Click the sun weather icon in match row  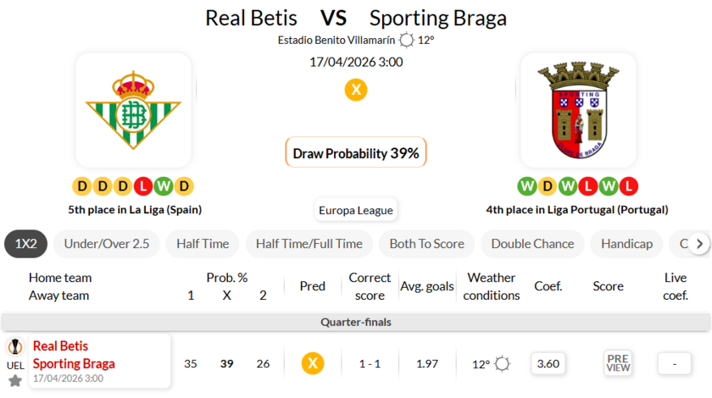pyautogui.click(x=503, y=363)
